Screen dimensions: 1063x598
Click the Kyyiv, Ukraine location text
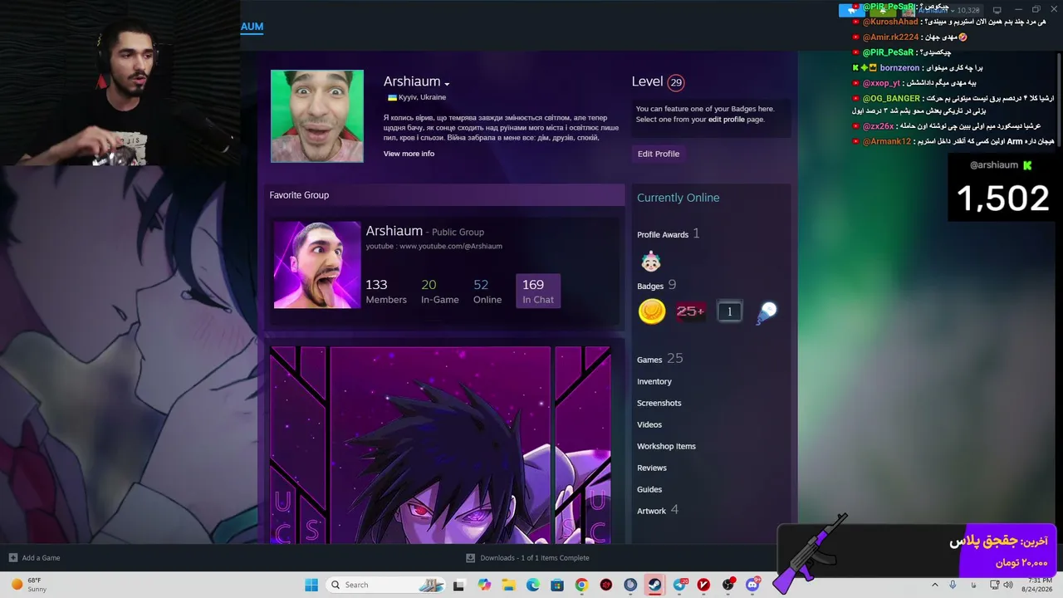coord(422,98)
